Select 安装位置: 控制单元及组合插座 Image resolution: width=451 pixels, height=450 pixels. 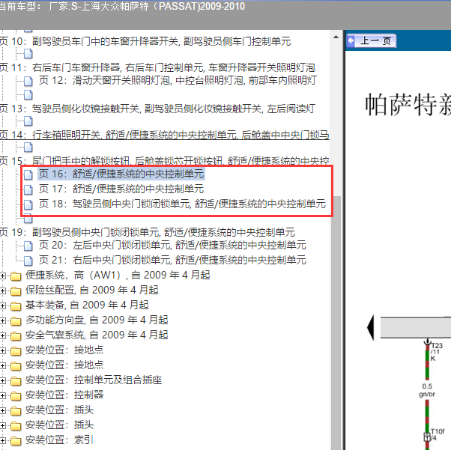tap(94, 380)
